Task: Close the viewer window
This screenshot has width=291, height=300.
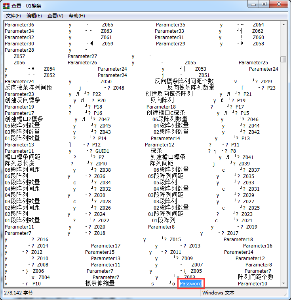Action: [279, 4]
